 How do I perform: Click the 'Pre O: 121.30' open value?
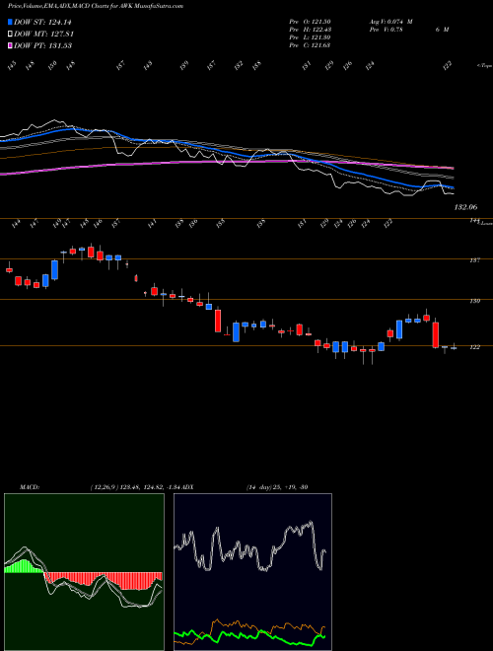pyautogui.click(x=310, y=22)
